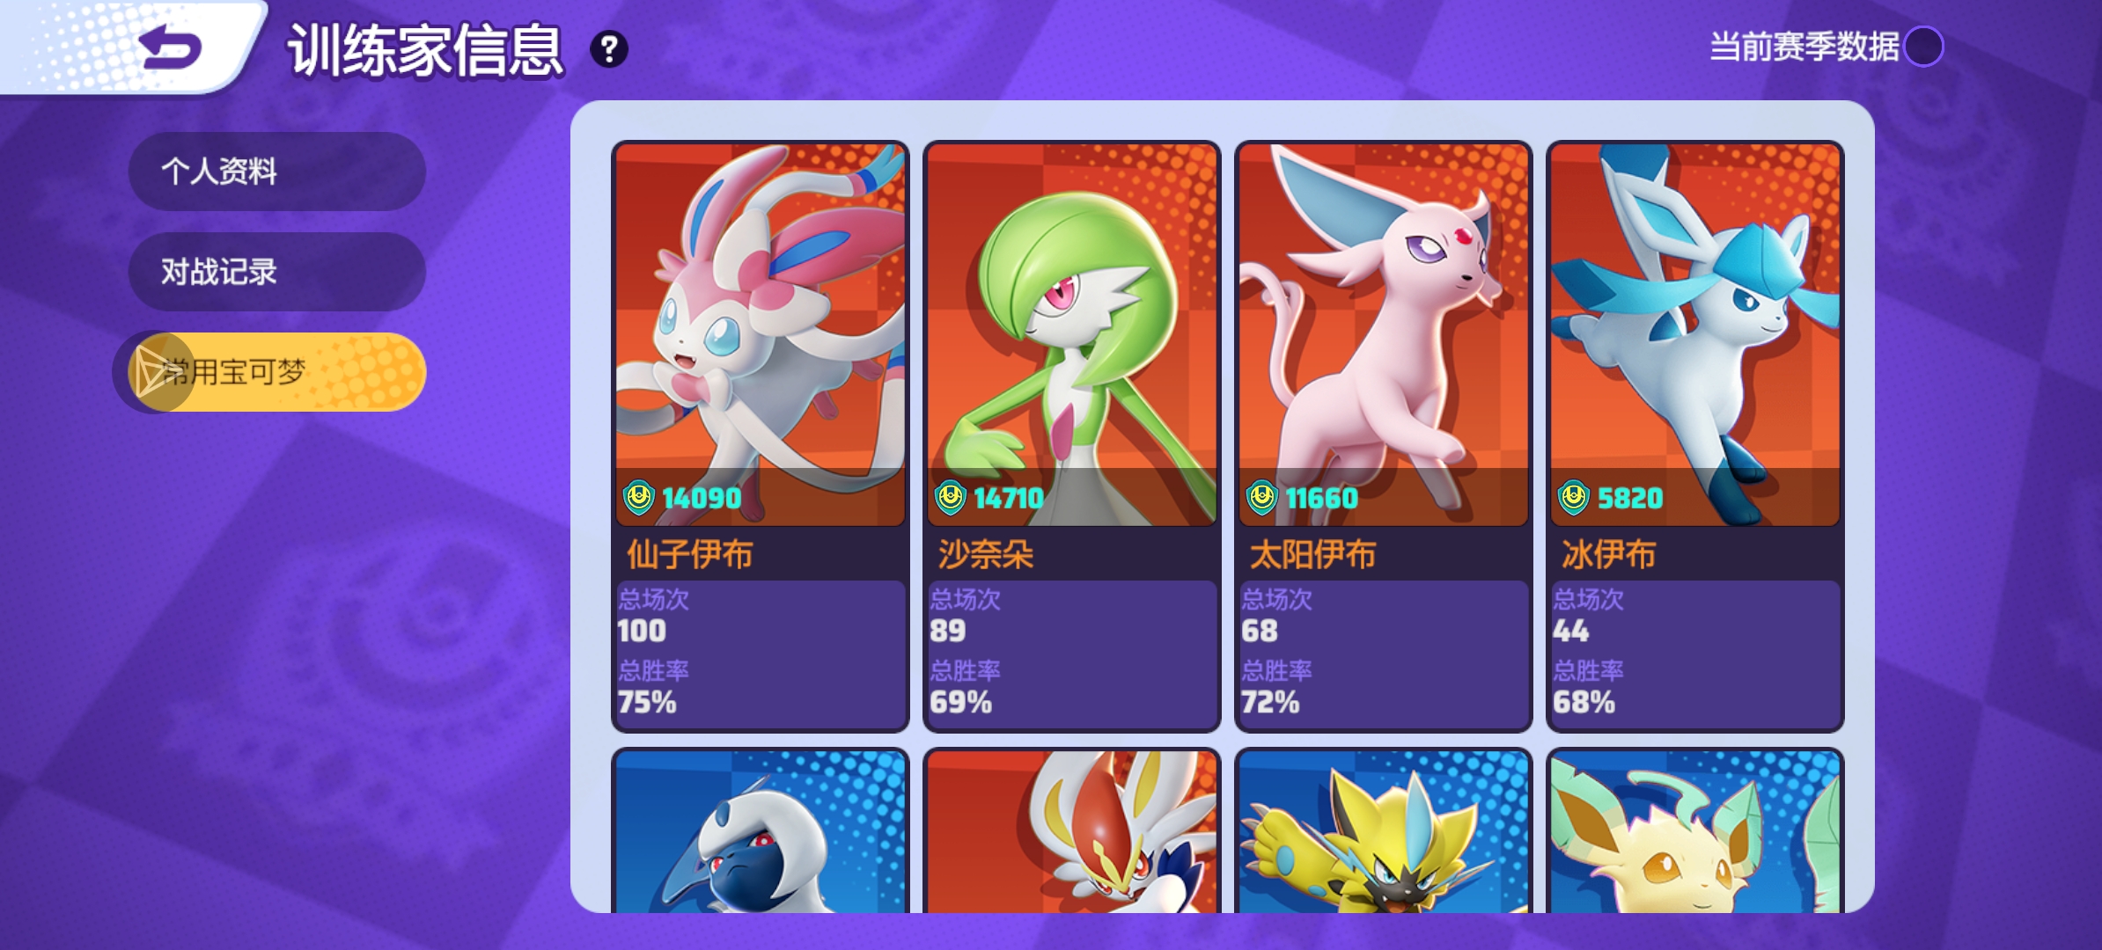The width and height of the screenshot is (2102, 950).
Task: Click the 沙奈朵 stats panel showing 69%
Action: (x=1072, y=654)
